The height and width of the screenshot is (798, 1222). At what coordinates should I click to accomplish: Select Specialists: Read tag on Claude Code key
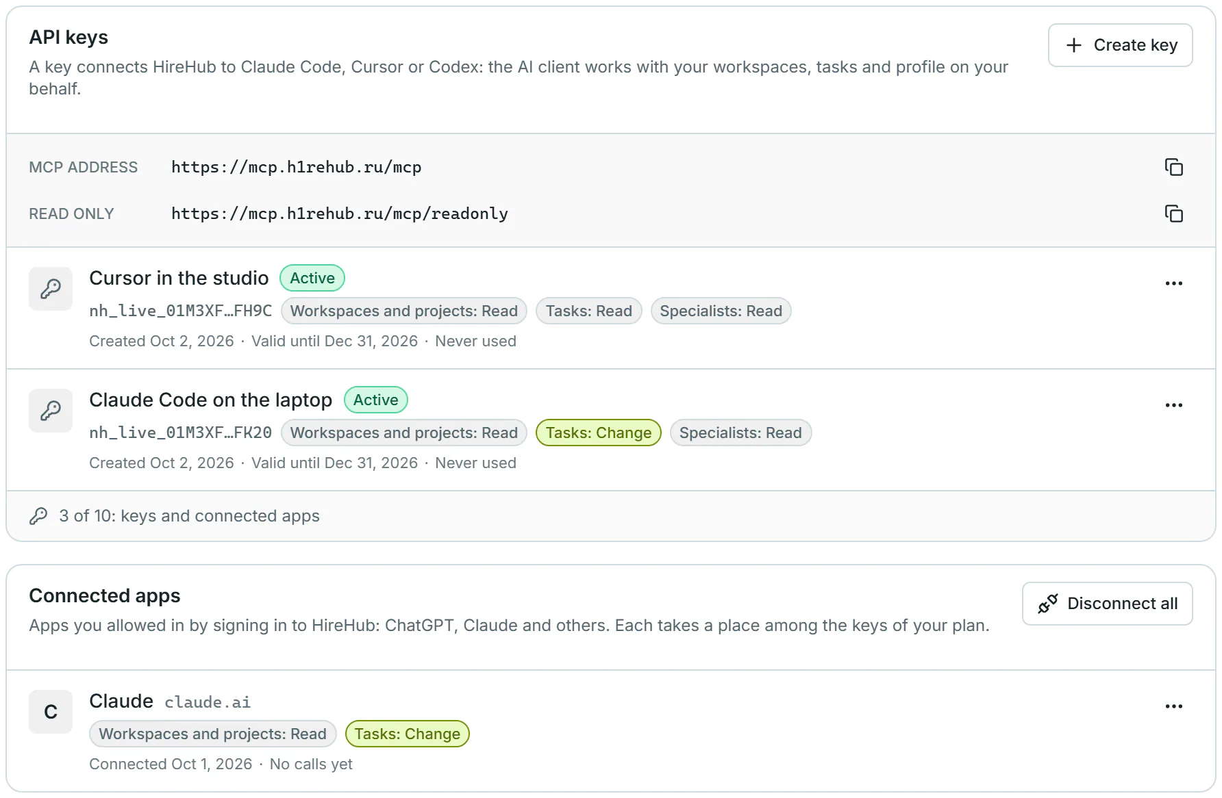(x=740, y=433)
